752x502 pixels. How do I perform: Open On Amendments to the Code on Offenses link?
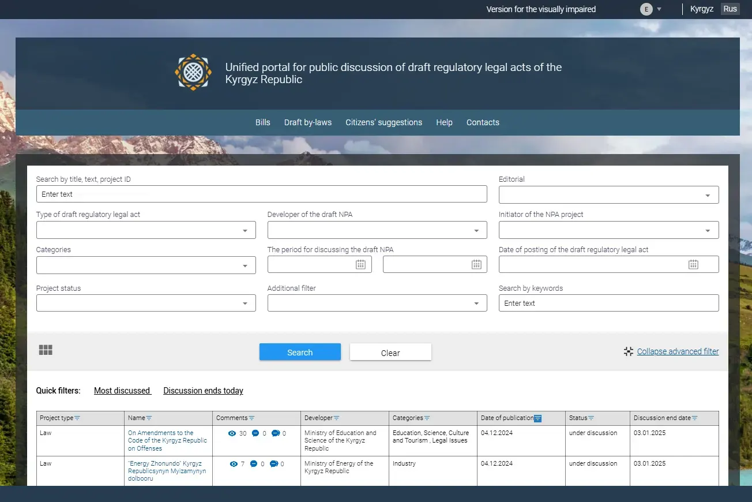167,440
